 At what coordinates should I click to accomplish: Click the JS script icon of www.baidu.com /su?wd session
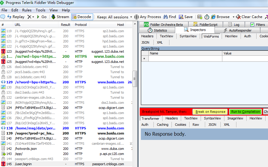coord(3,56)
